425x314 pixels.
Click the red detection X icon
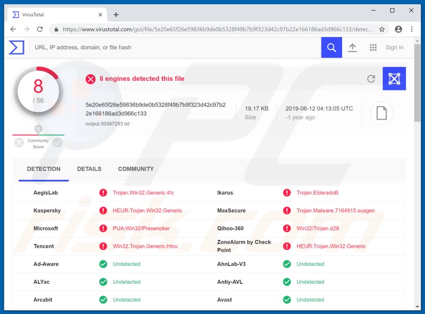point(90,79)
